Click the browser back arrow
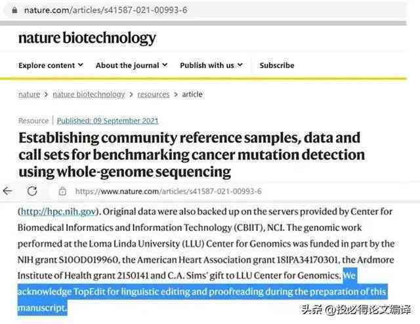This screenshot has height=324, width=420. [x=7, y=191]
